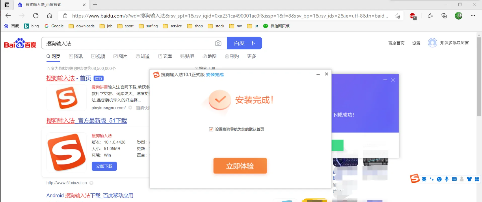Screen dimensions: 482x202
Task: Minimize the Sogou installer dialog
Action: (318, 74)
